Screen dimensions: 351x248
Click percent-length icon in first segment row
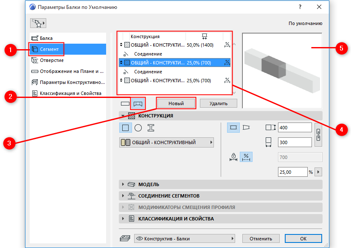click(227, 45)
